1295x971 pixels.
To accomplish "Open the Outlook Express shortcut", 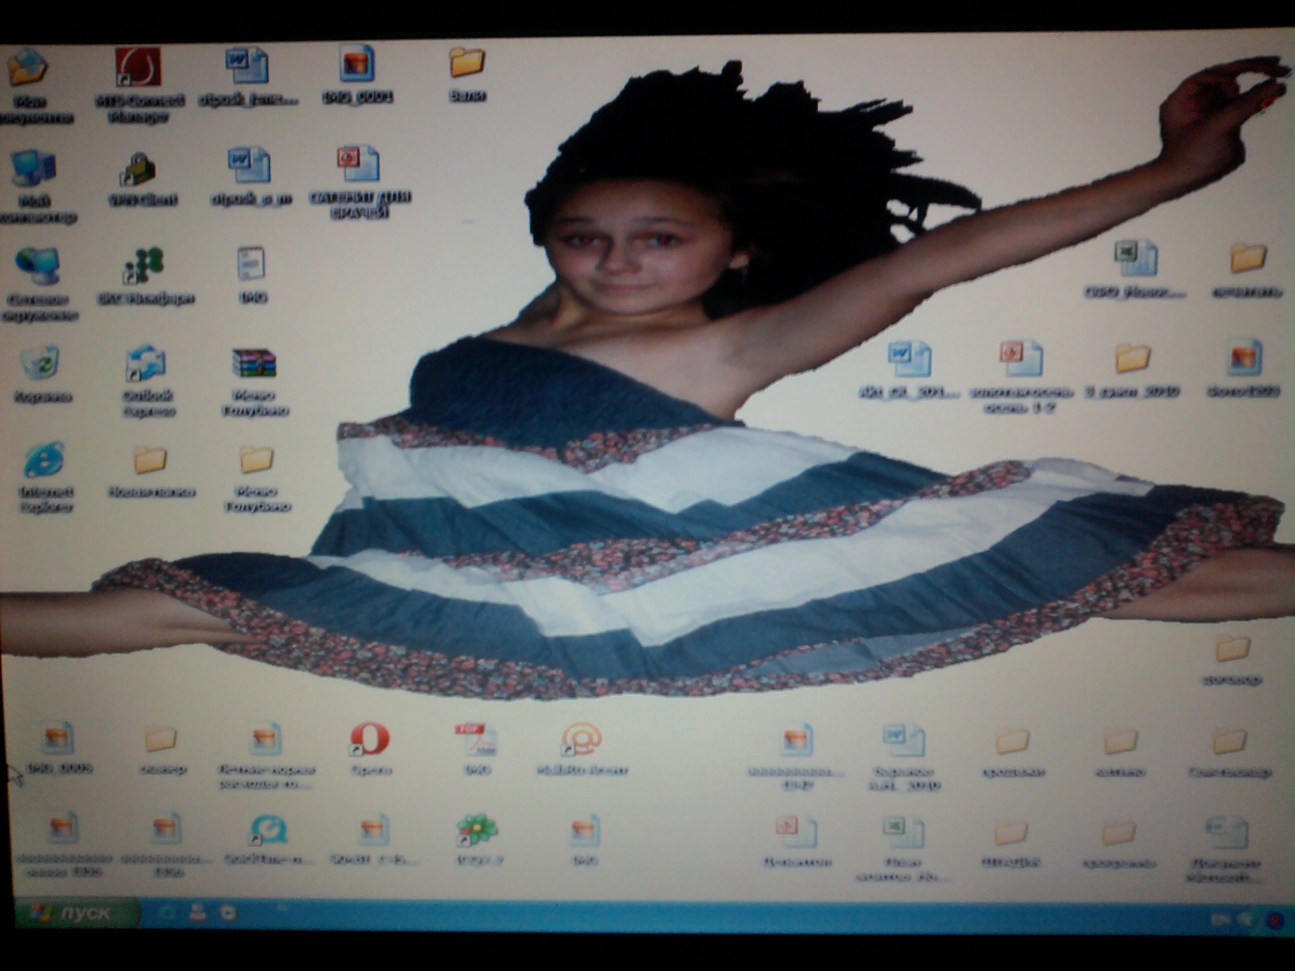I will pyautogui.click(x=145, y=363).
